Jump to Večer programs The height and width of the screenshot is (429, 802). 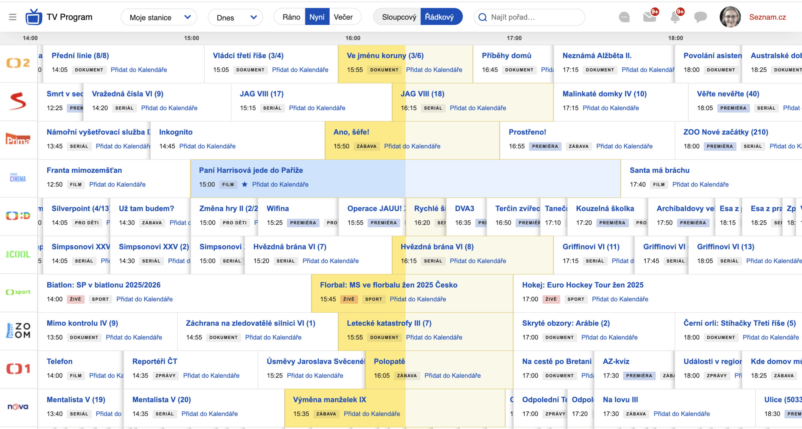(343, 17)
